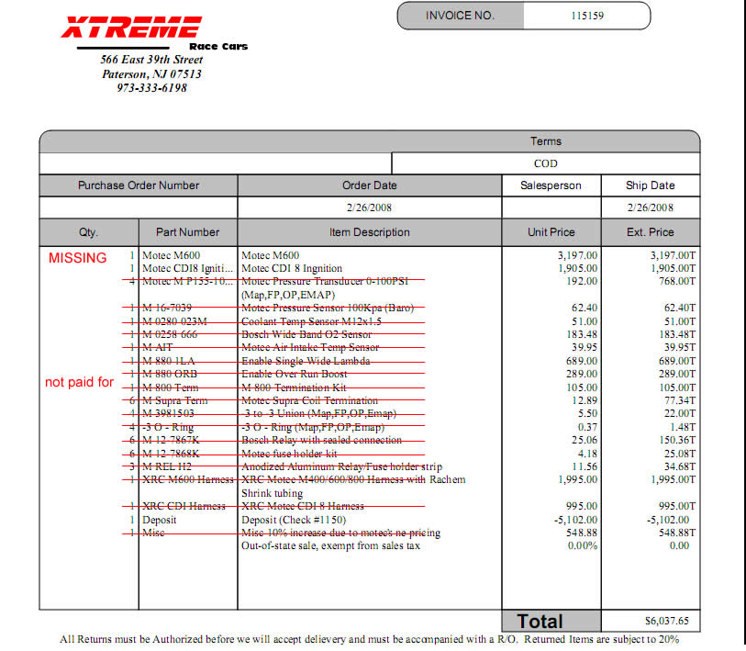Click the INVOICE NO. label

pos(460,16)
